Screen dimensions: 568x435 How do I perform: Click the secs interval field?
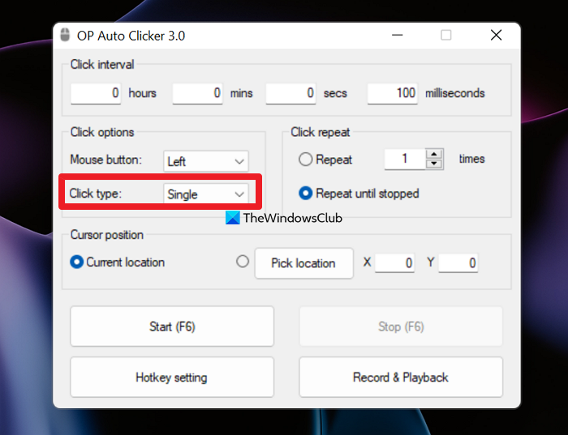click(290, 93)
